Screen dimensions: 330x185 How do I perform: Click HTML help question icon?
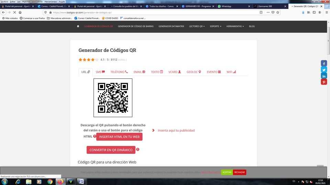click(95, 136)
